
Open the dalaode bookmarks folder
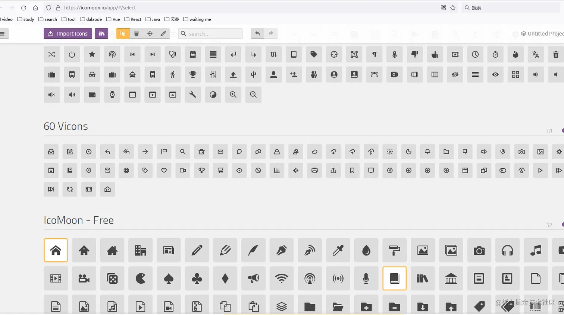tap(91, 19)
